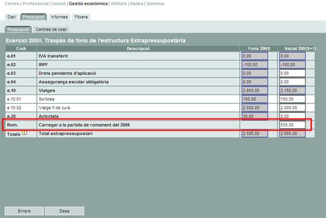Open the Professorat menu
Viewport: 326px width, 218px height.
(x=36, y=4)
